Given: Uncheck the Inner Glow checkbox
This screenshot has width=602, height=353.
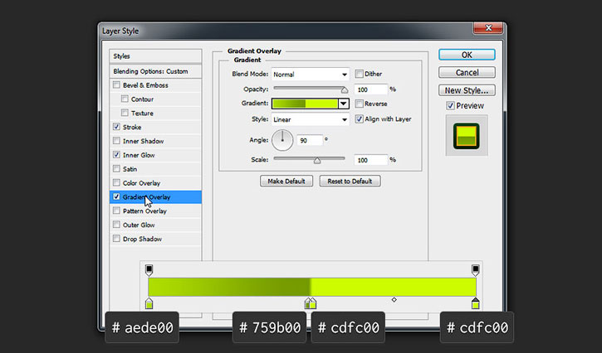Looking at the screenshot, I should coord(116,154).
